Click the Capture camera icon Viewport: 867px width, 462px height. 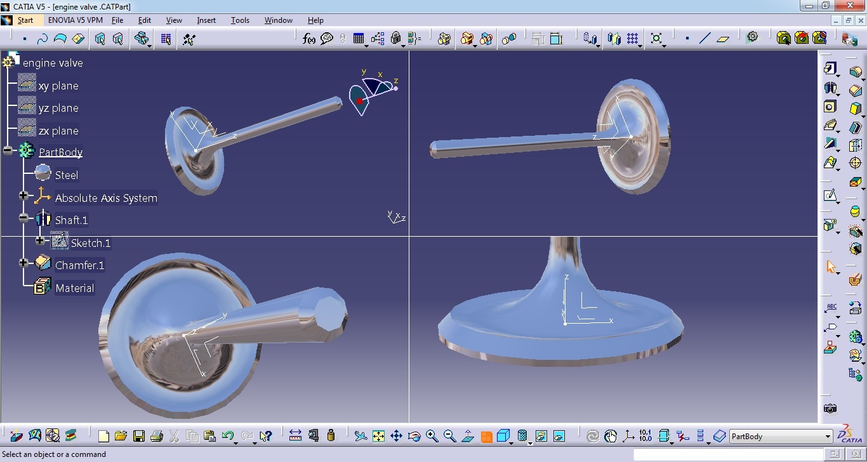[x=830, y=409]
